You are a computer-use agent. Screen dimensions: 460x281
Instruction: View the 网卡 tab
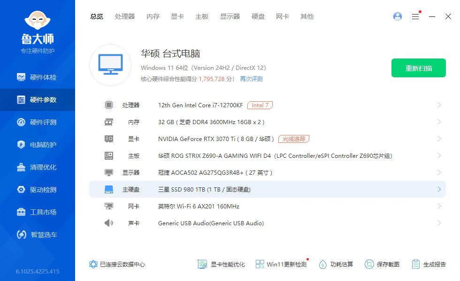[283, 16]
